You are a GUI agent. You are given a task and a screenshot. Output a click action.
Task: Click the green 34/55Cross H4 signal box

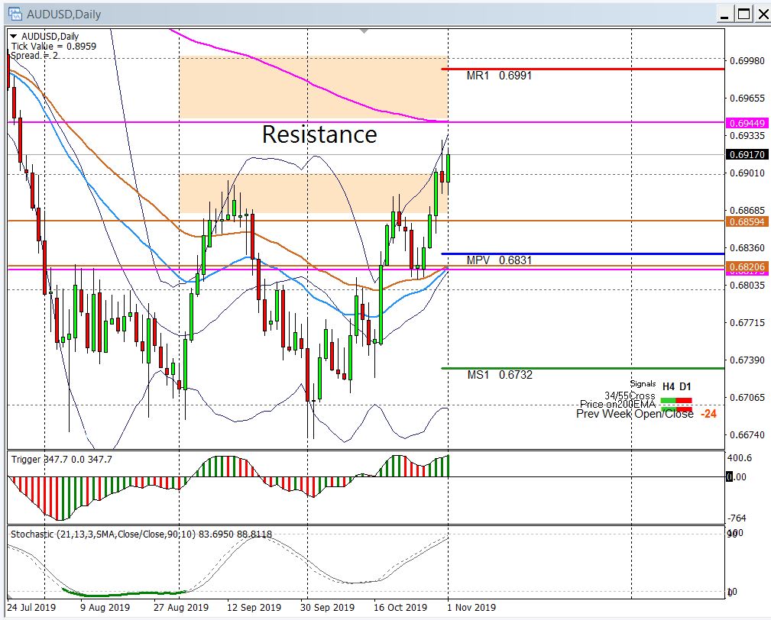point(668,399)
